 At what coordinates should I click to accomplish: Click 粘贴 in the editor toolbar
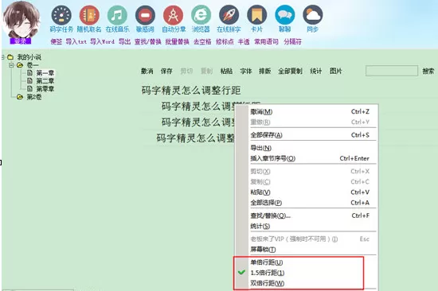(x=226, y=71)
